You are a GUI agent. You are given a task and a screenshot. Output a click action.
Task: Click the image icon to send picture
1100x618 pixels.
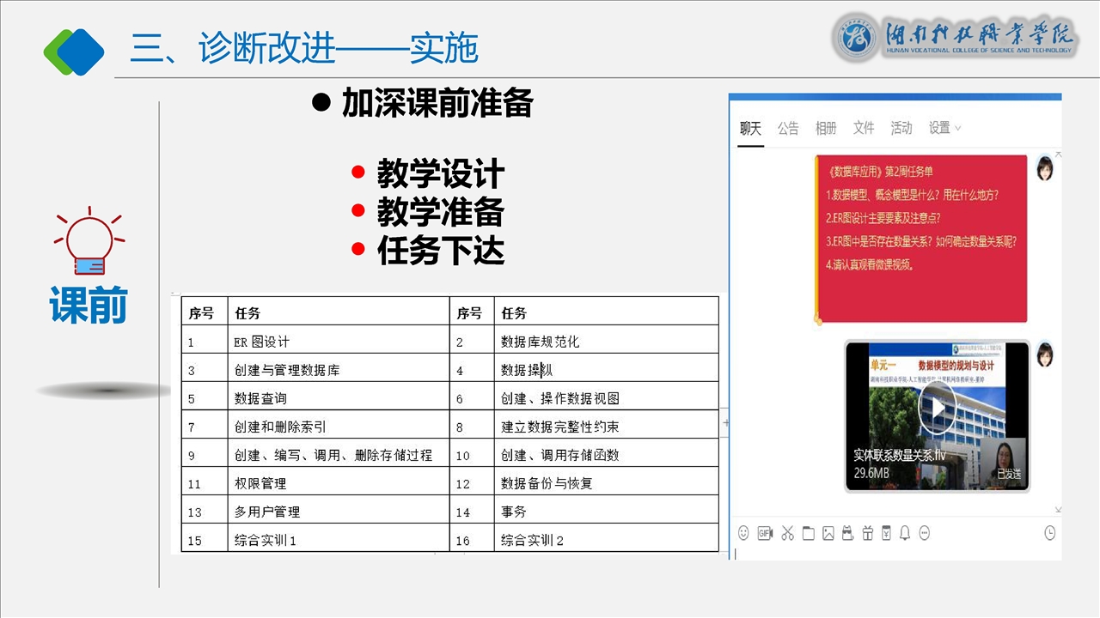pyautogui.click(x=828, y=533)
